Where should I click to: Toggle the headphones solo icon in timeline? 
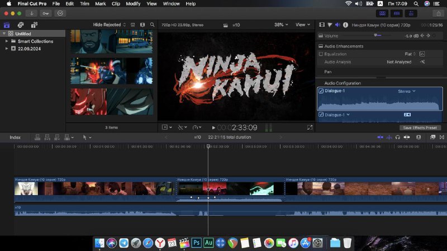[398, 137]
